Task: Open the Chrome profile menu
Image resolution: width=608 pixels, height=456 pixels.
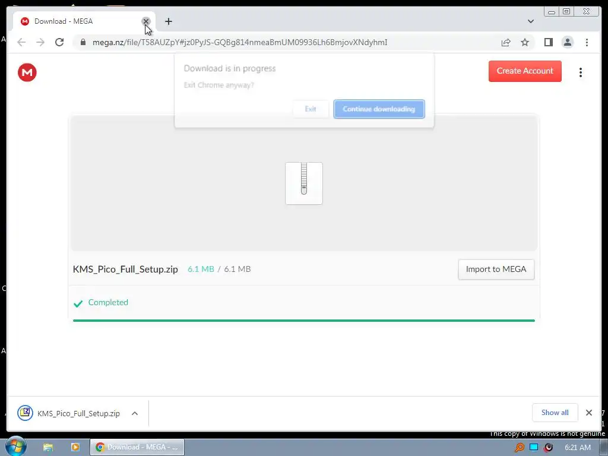Action: [x=567, y=42]
